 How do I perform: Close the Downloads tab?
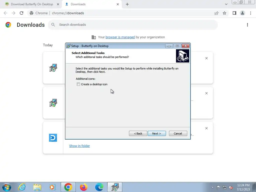[x=118, y=4]
